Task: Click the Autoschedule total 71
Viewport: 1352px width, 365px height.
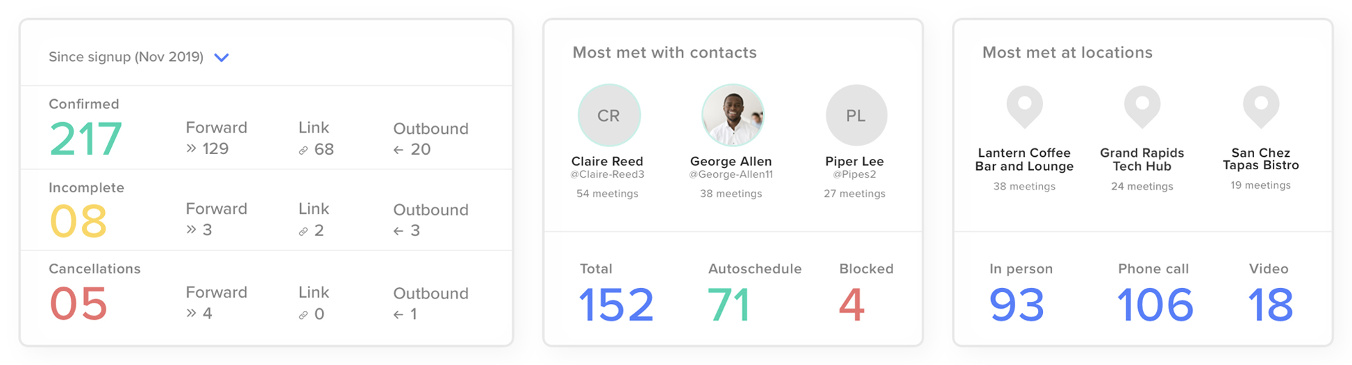Action: coord(729,305)
